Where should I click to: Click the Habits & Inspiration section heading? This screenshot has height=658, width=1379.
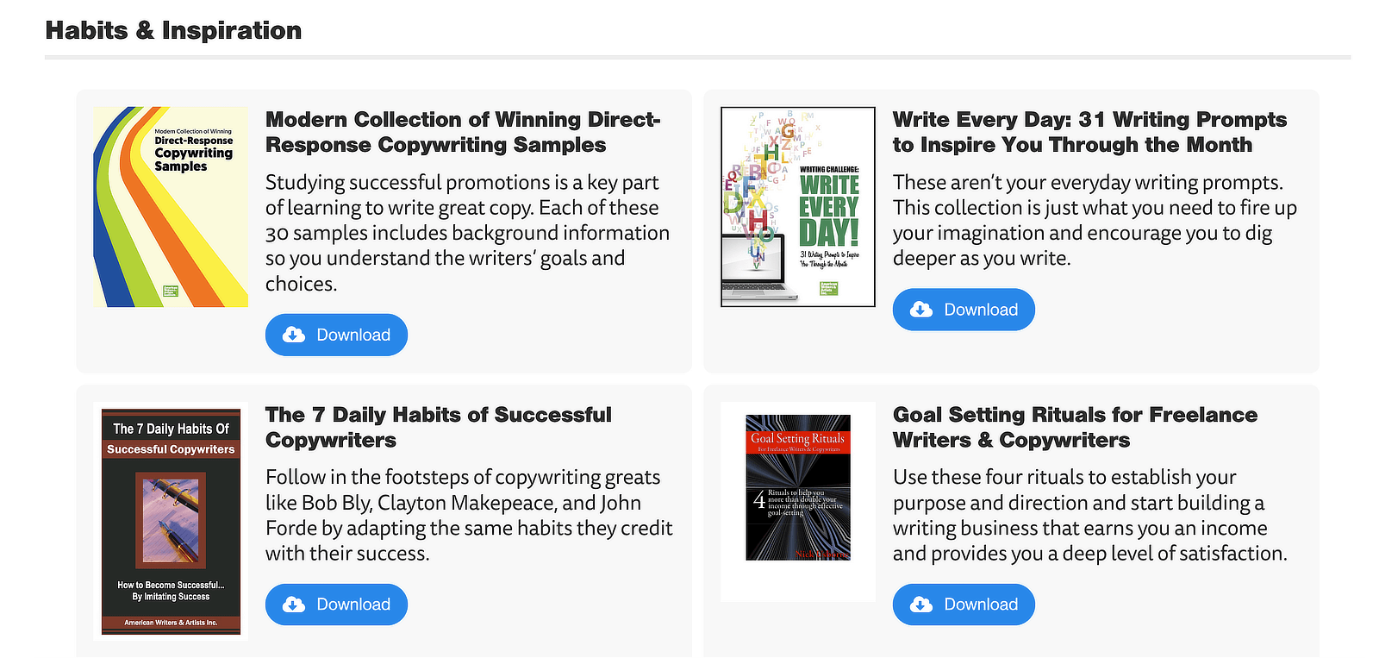pyautogui.click(x=174, y=30)
